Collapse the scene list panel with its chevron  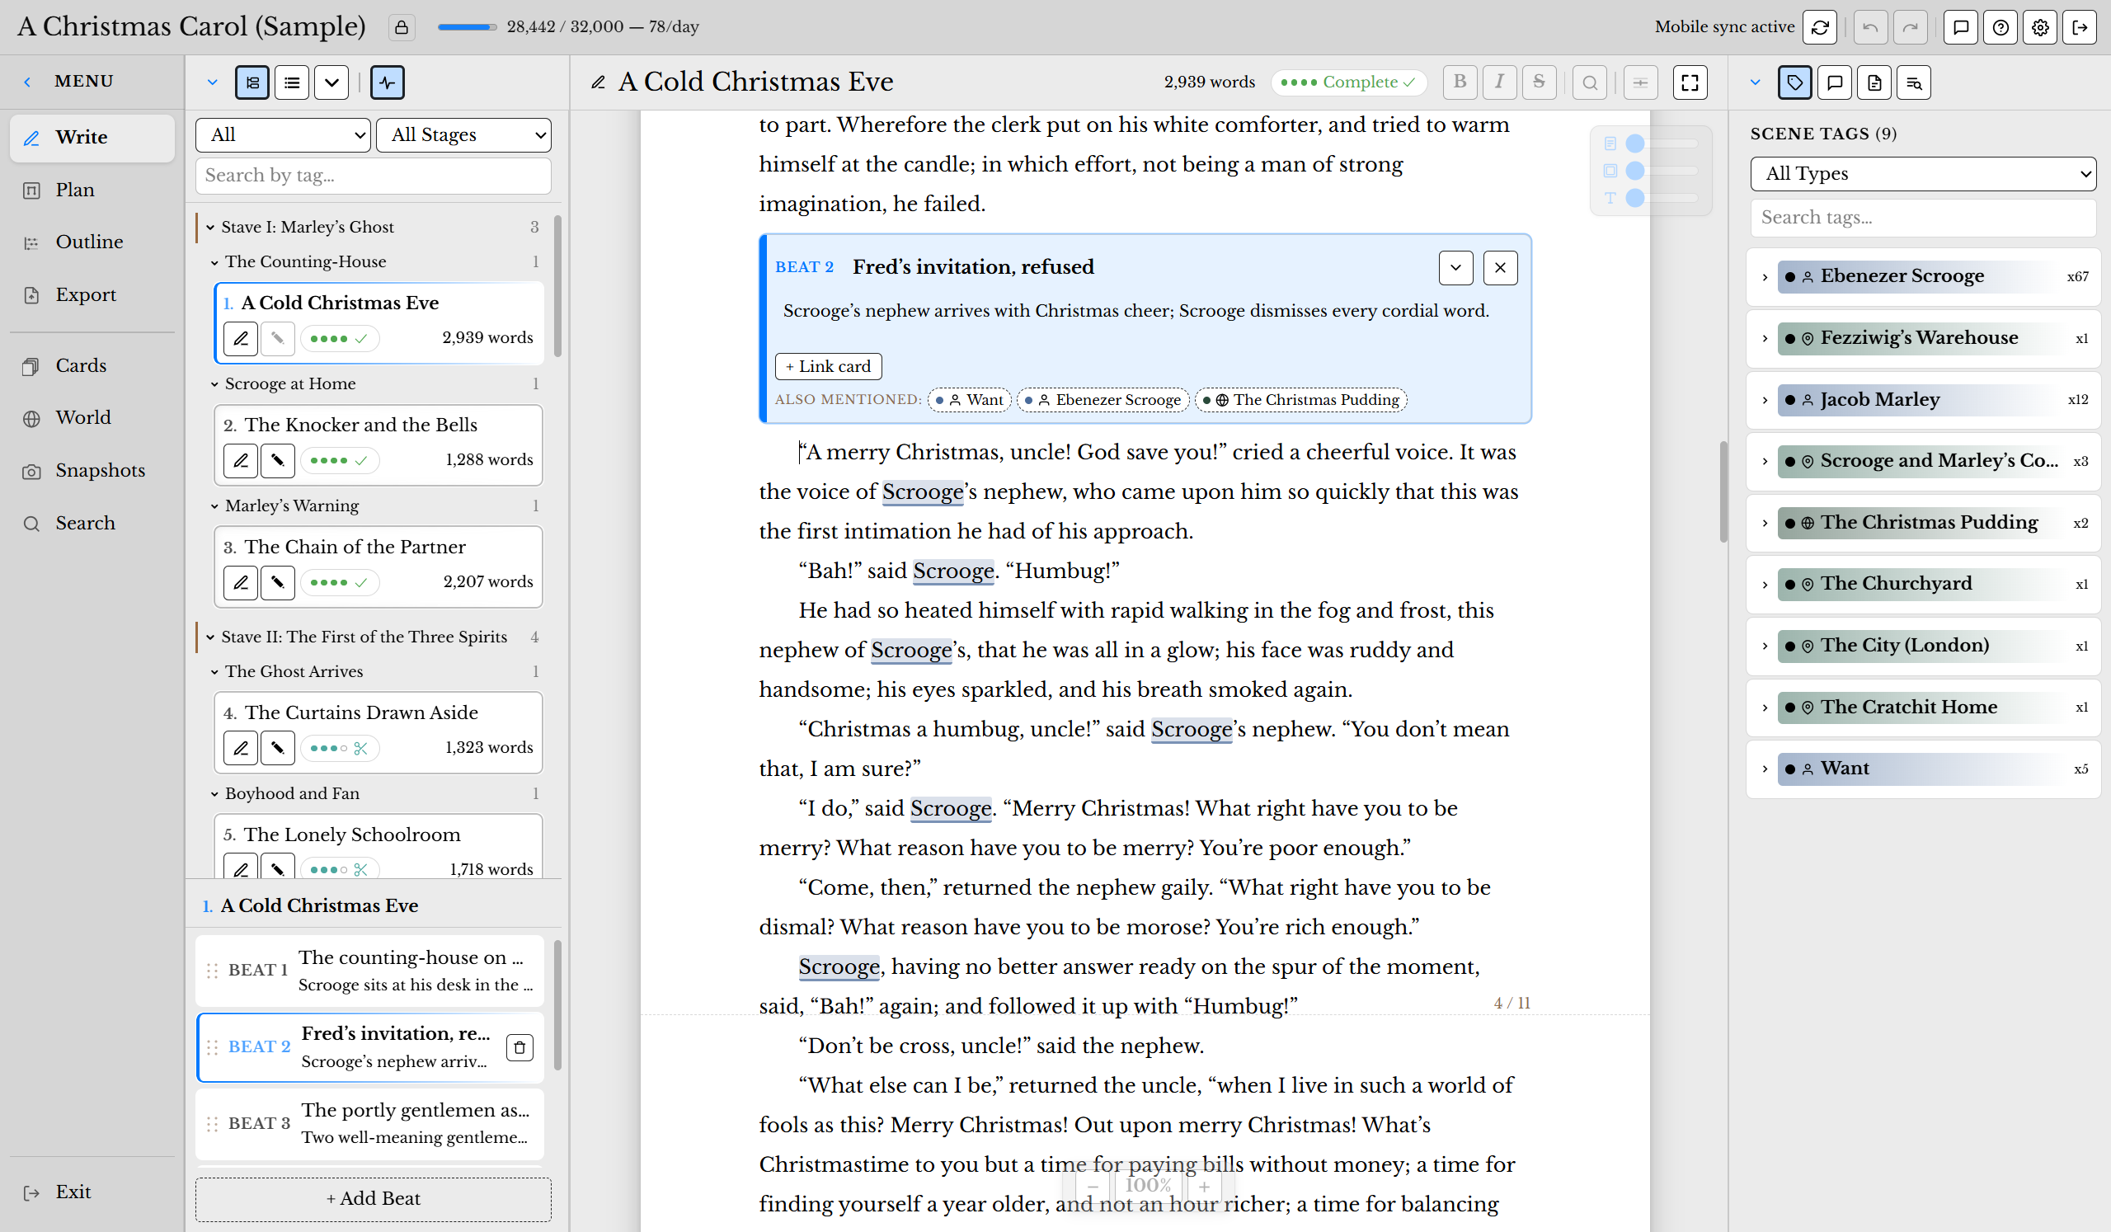[212, 82]
